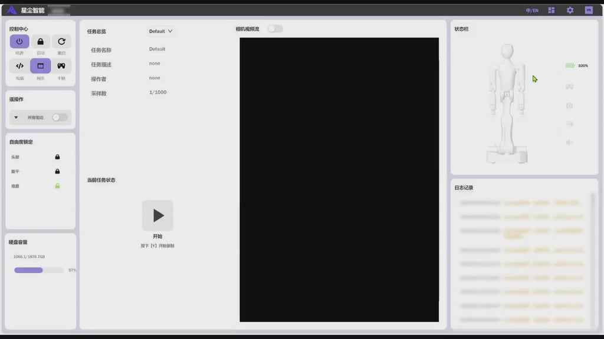Toggle the 头部 head lock
Image resolution: width=604 pixels, height=339 pixels.
pos(57,157)
